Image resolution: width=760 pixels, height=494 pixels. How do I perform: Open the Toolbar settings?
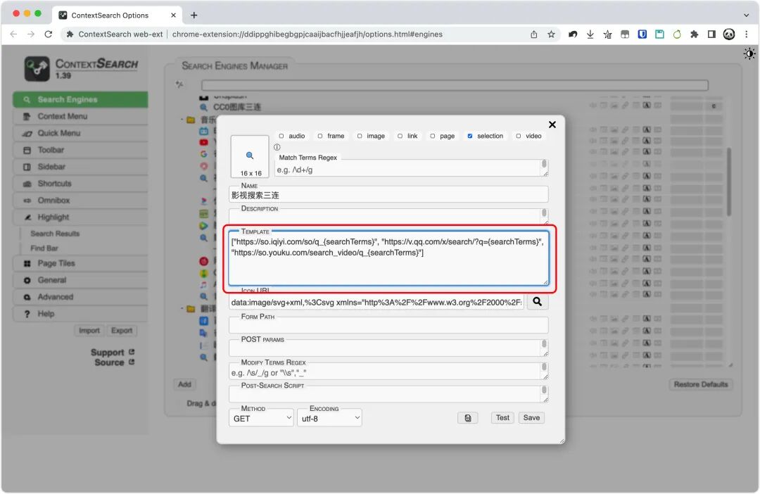coord(80,150)
